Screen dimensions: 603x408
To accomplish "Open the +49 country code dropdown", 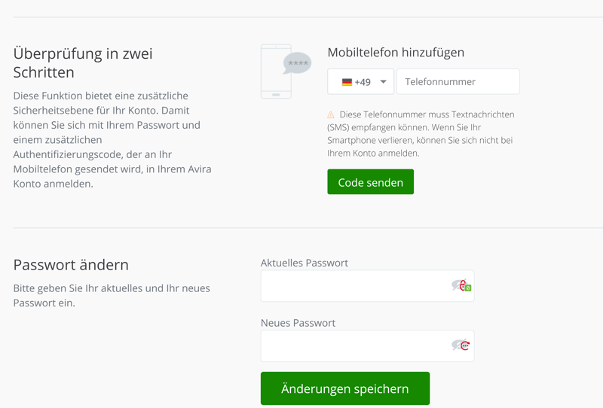I will pos(360,82).
